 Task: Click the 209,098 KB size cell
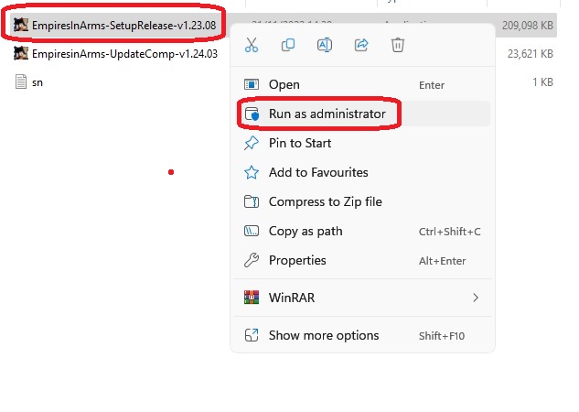(527, 25)
